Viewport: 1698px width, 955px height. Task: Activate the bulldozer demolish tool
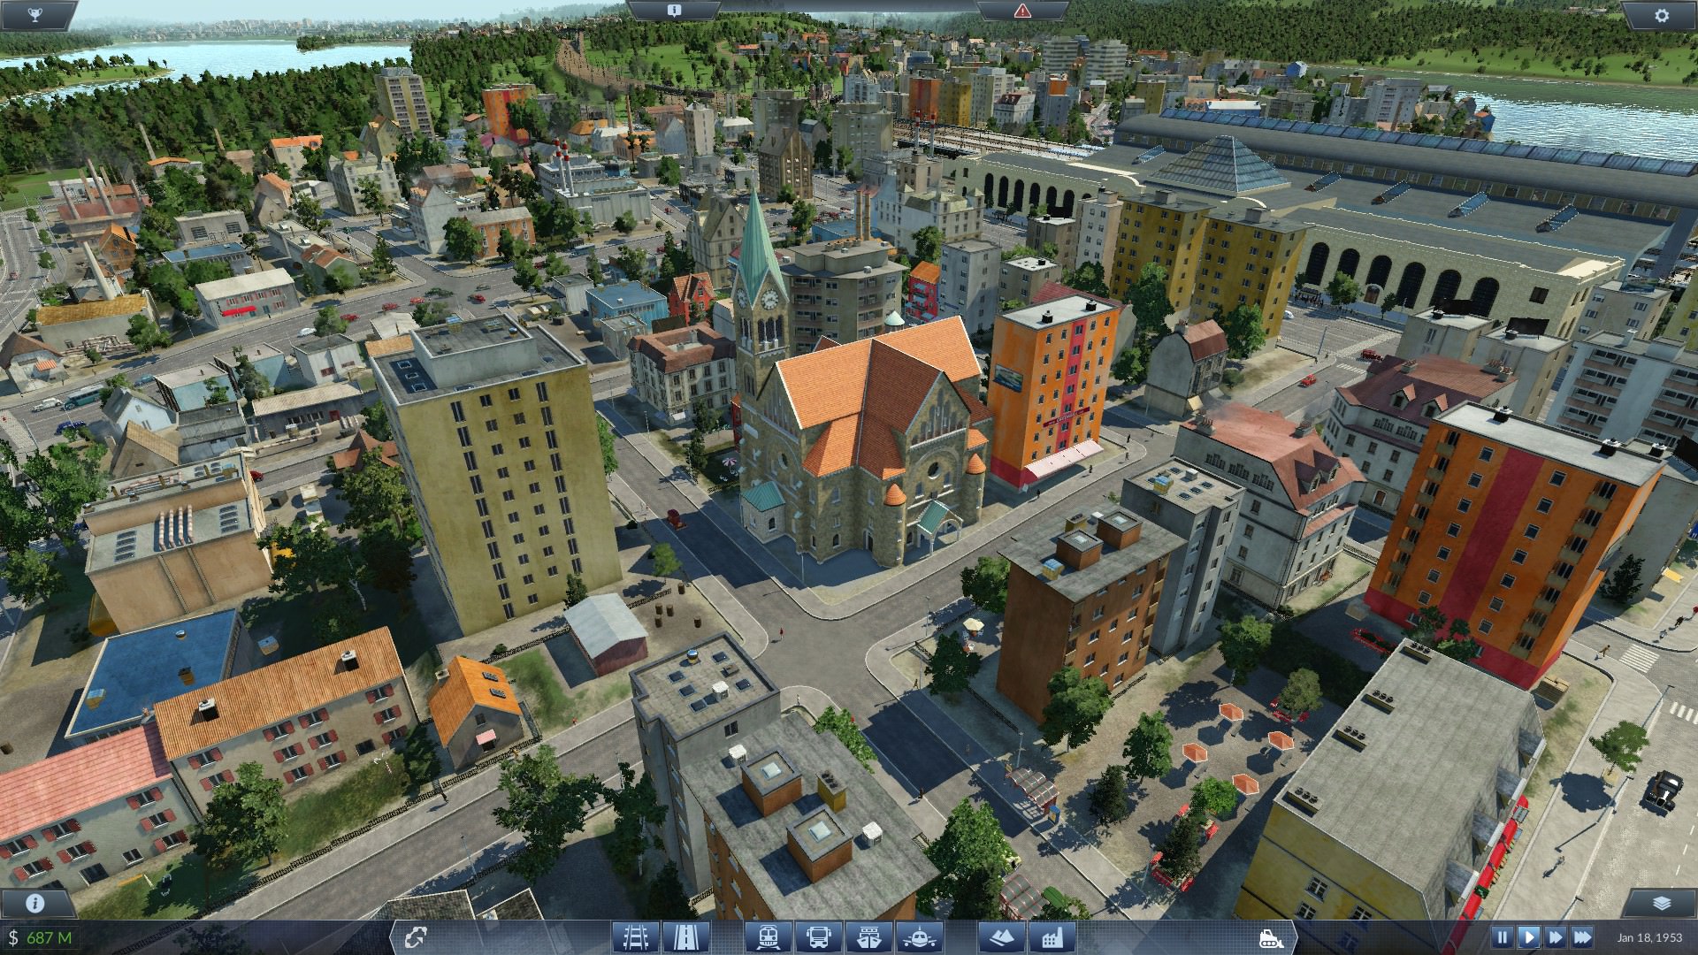1270,937
